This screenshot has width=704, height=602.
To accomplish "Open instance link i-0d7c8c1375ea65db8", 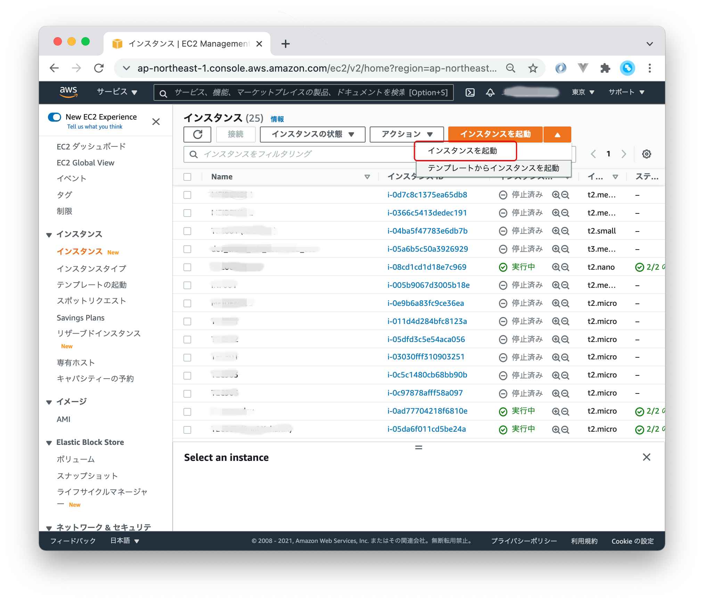I will (427, 195).
